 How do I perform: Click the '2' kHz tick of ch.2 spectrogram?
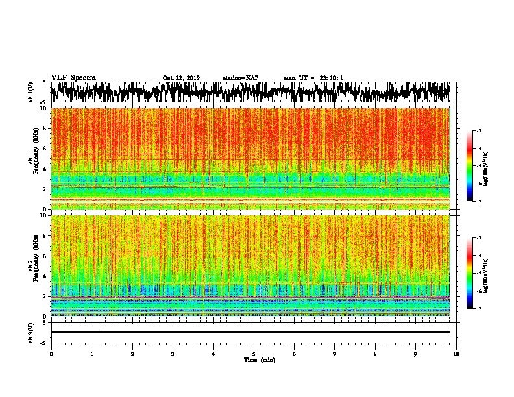[x=46, y=296]
